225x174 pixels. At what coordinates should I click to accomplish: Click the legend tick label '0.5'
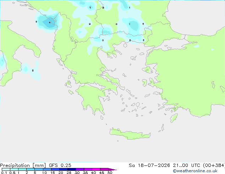(12, 173)
